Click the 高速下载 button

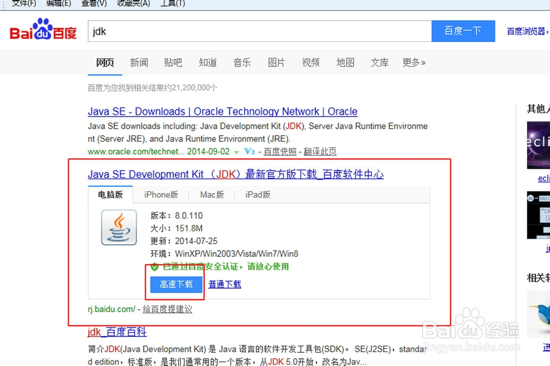click(176, 284)
